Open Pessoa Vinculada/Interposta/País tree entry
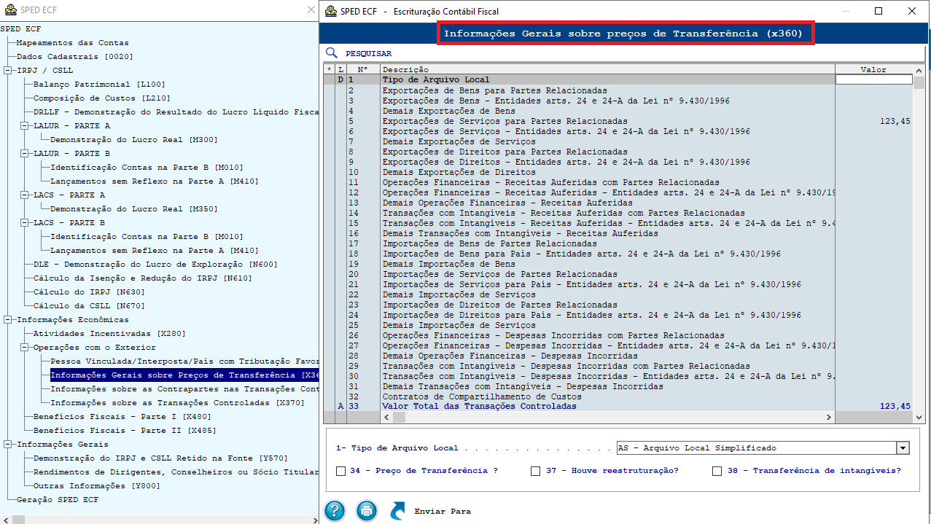The image size is (931, 524). (x=184, y=361)
